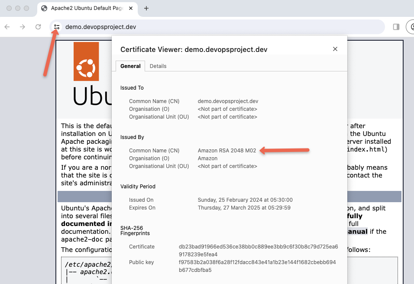414x284 pixels.
Task: Click the Expires On date Thursday, 27 March 2025
Action: coord(244,208)
